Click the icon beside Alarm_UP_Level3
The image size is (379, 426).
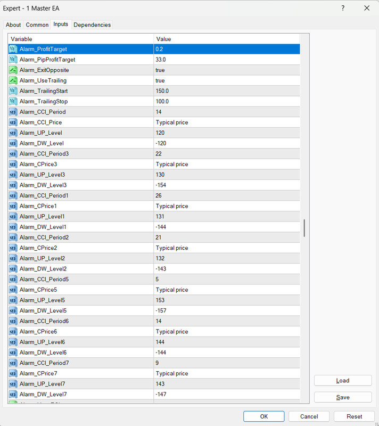(13, 175)
